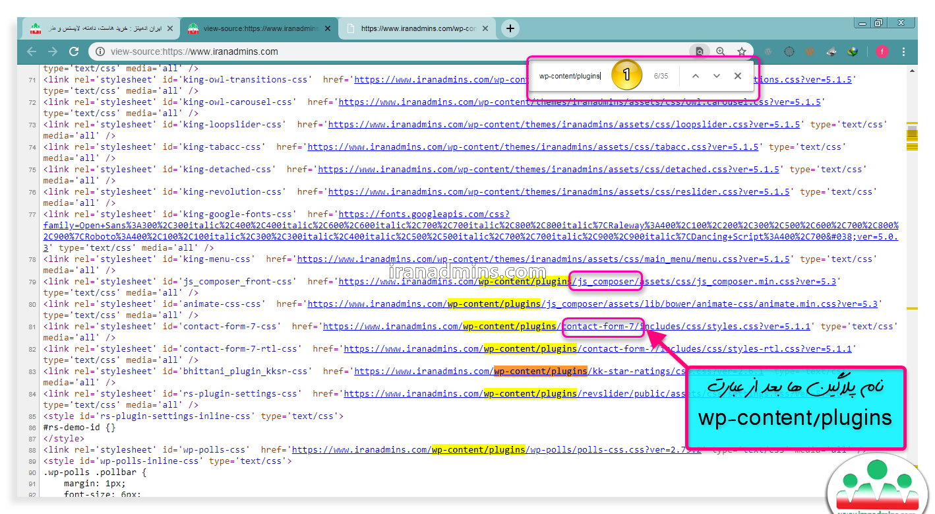Click the gray WordPress extension icon

click(768, 51)
